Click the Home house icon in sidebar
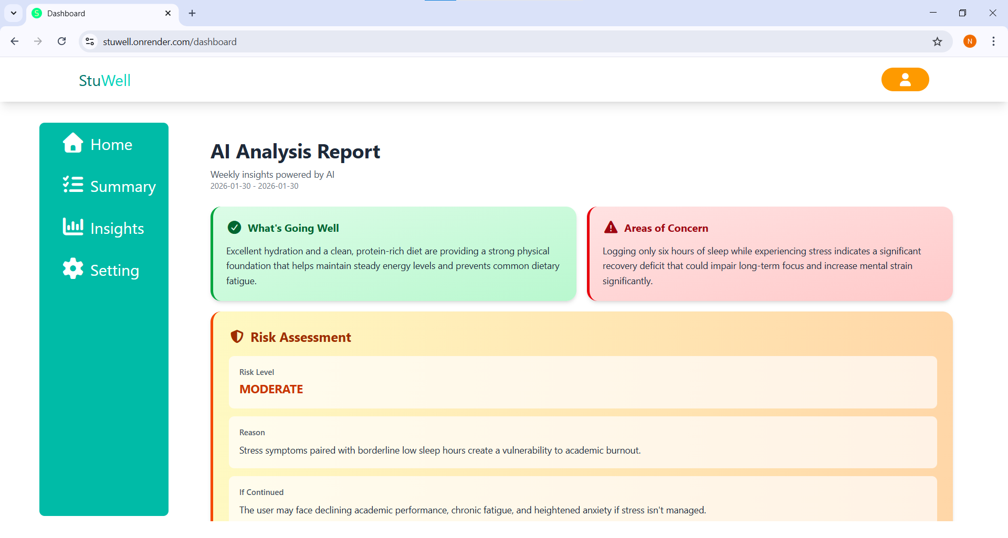Screen dimensions: 1008x538 (73, 143)
